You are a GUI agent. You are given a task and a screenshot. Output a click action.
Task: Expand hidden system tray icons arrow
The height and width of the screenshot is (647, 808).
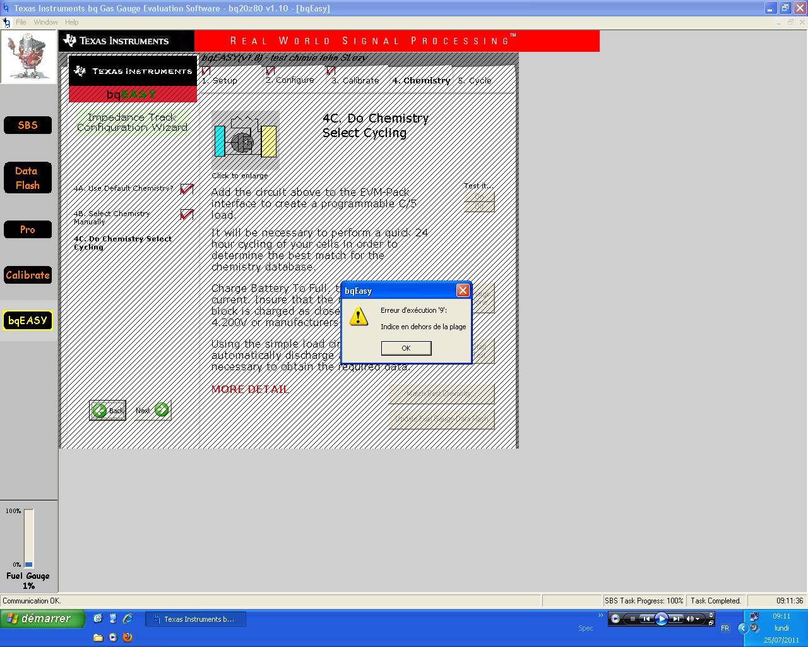(x=743, y=628)
